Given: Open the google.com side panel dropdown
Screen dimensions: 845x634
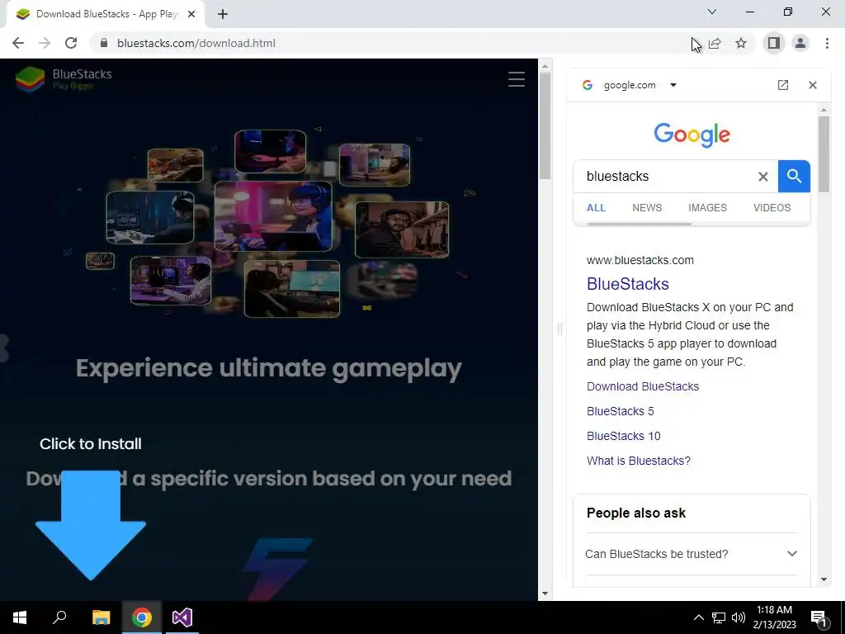Looking at the screenshot, I should (x=673, y=85).
